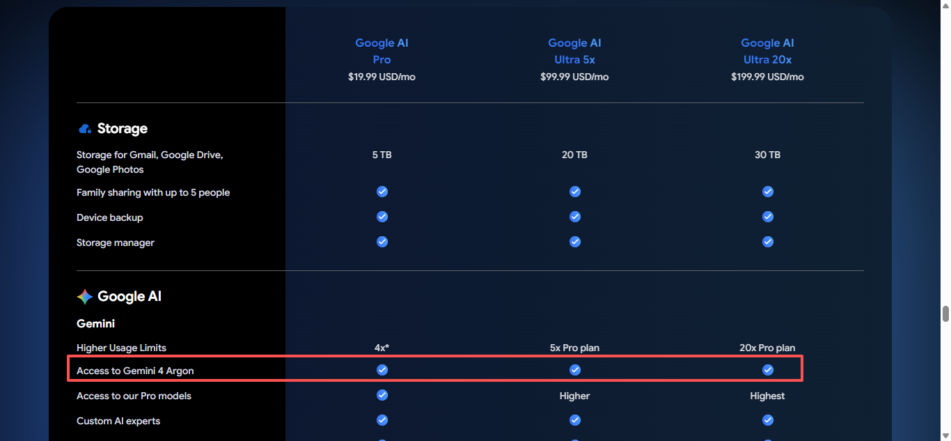Click the blue cloud Storage icon
This screenshot has height=441, width=951.
tap(85, 129)
